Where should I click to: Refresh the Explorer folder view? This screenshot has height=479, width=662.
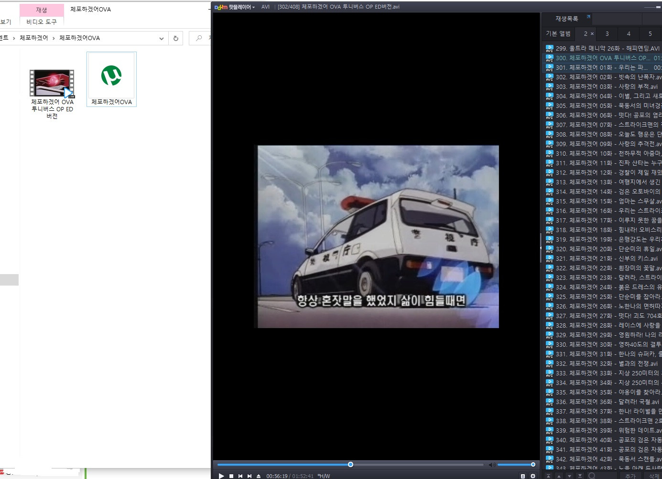coord(176,38)
